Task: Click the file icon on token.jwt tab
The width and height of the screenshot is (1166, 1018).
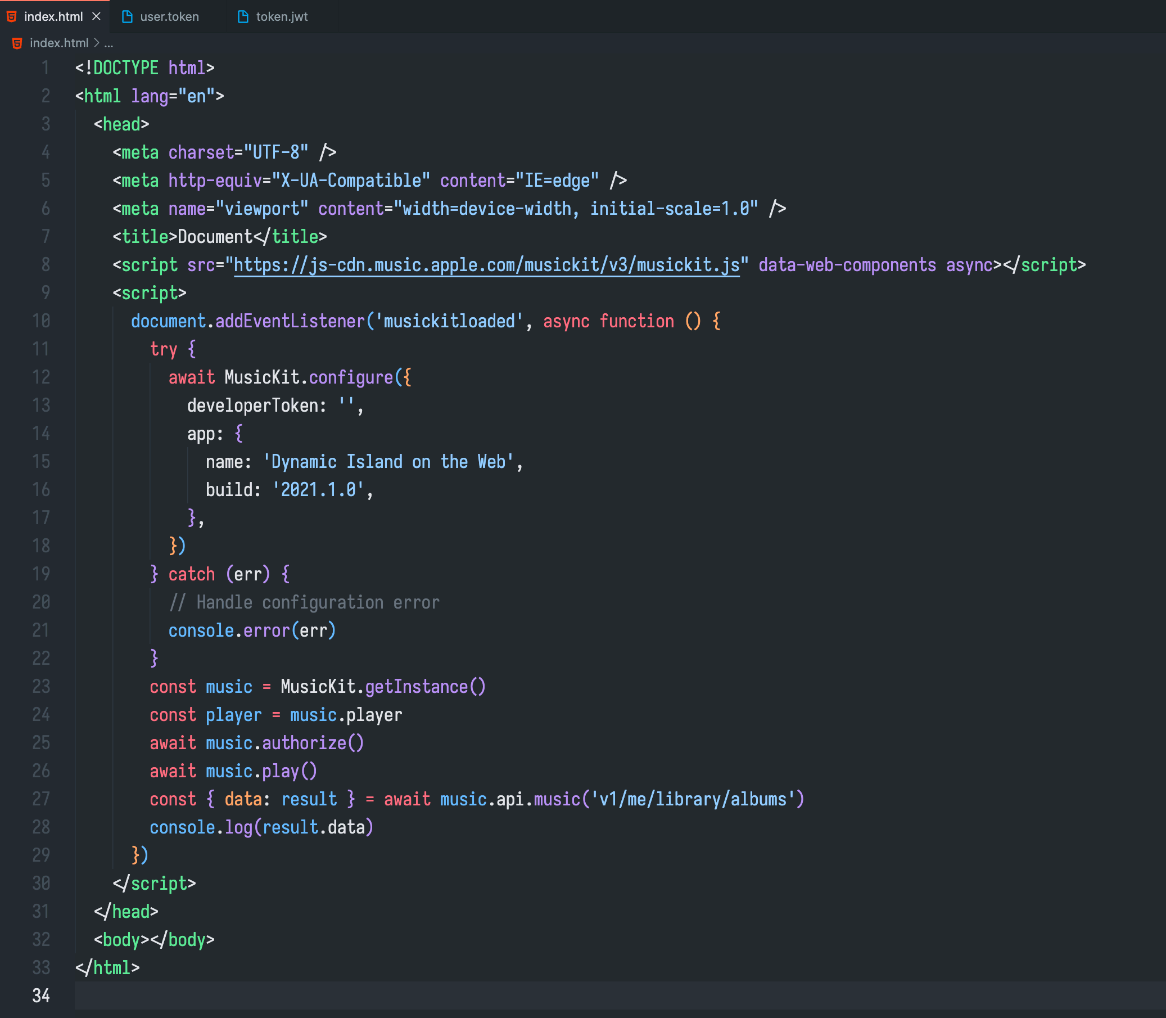Action: 243,16
